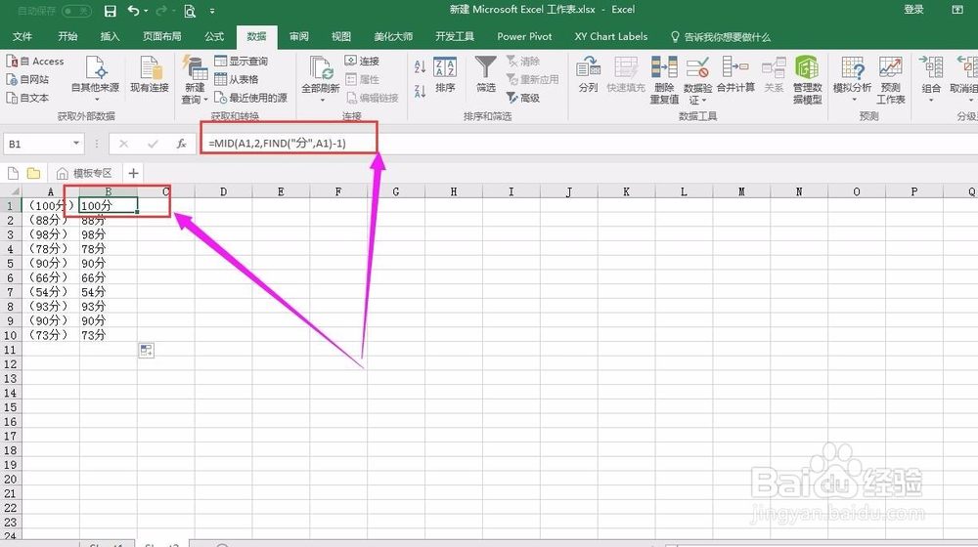The height and width of the screenshot is (547, 978).
Task: Click the cancel formula X button
Action: (123, 144)
